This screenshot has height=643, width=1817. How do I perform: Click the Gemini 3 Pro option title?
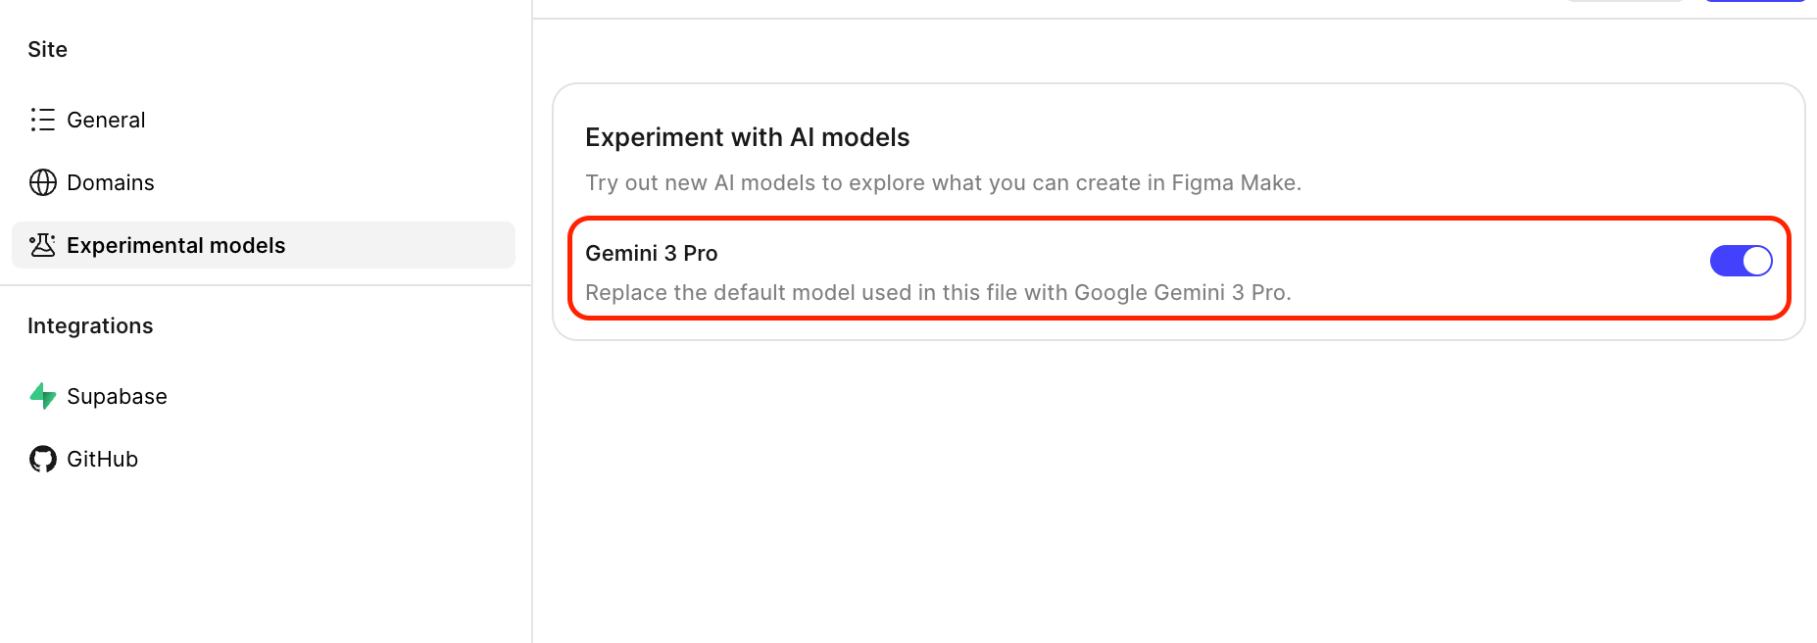click(651, 253)
